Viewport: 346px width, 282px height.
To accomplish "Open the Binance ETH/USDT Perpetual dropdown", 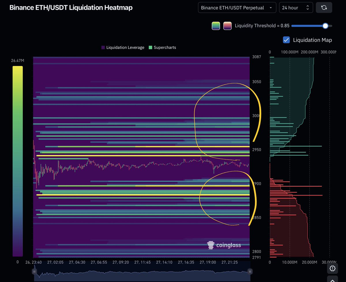I will pos(237,7).
